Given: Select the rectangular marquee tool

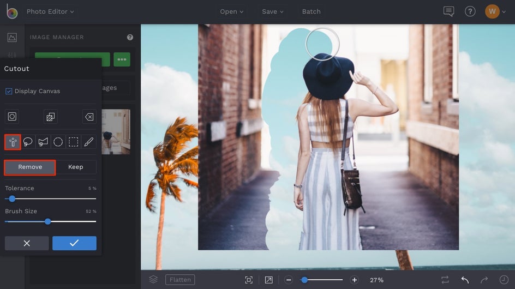Looking at the screenshot, I should point(73,142).
